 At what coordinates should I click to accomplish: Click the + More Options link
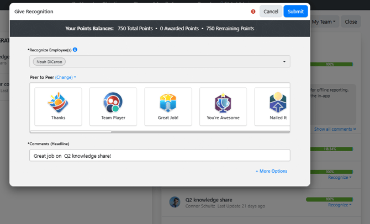tap(271, 171)
